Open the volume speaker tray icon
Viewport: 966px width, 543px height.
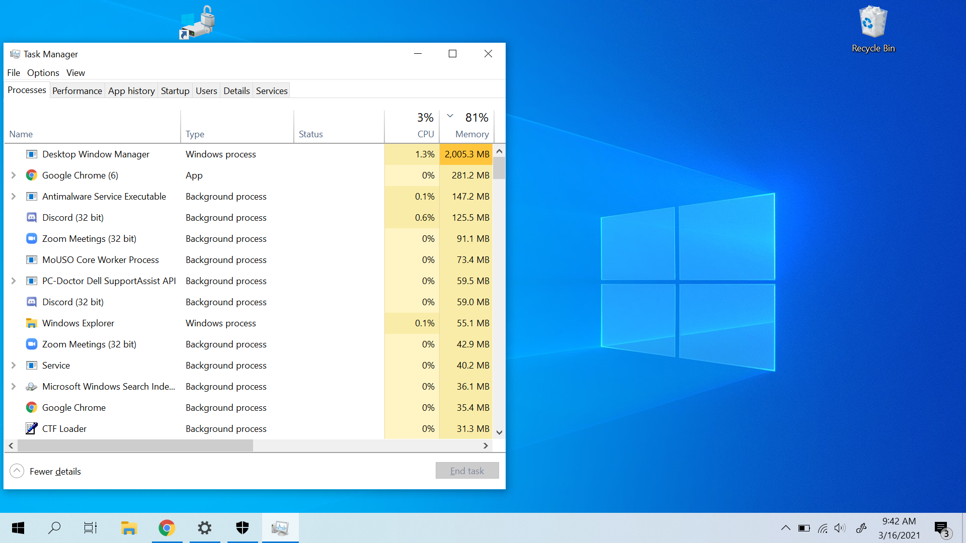(x=840, y=528)
